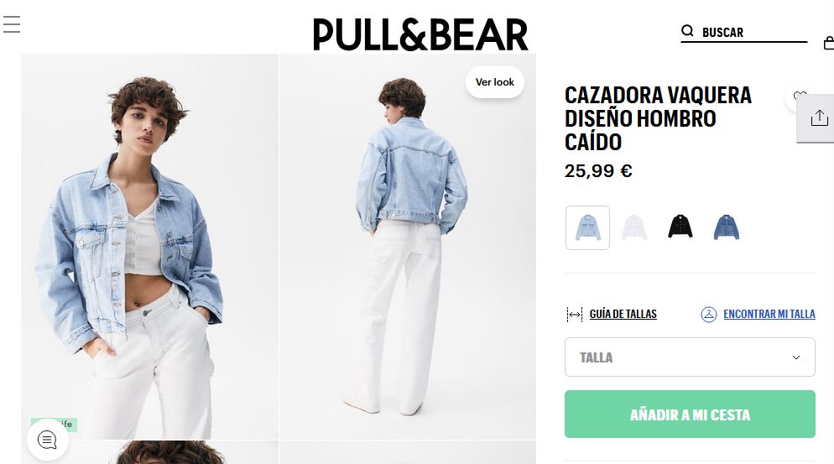Viewport: 834px width, 464px height.
Task: Open the Encontrar mi talla link
Action: (x=769, y=315)
